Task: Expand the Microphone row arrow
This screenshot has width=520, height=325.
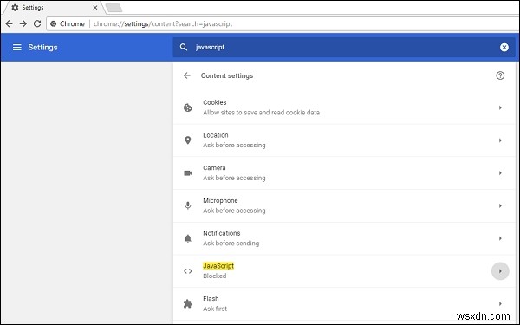Action: pos(500,205)
